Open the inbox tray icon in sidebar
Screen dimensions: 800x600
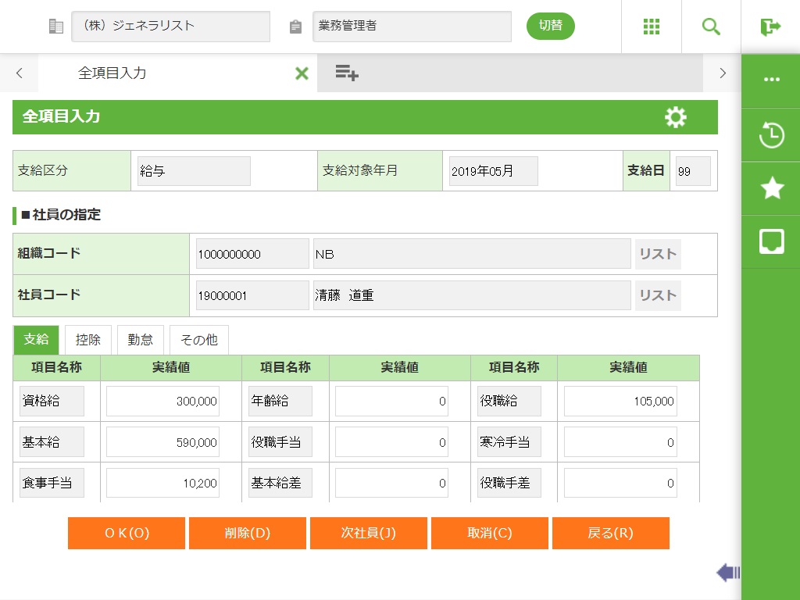click(x=771, y=241)
